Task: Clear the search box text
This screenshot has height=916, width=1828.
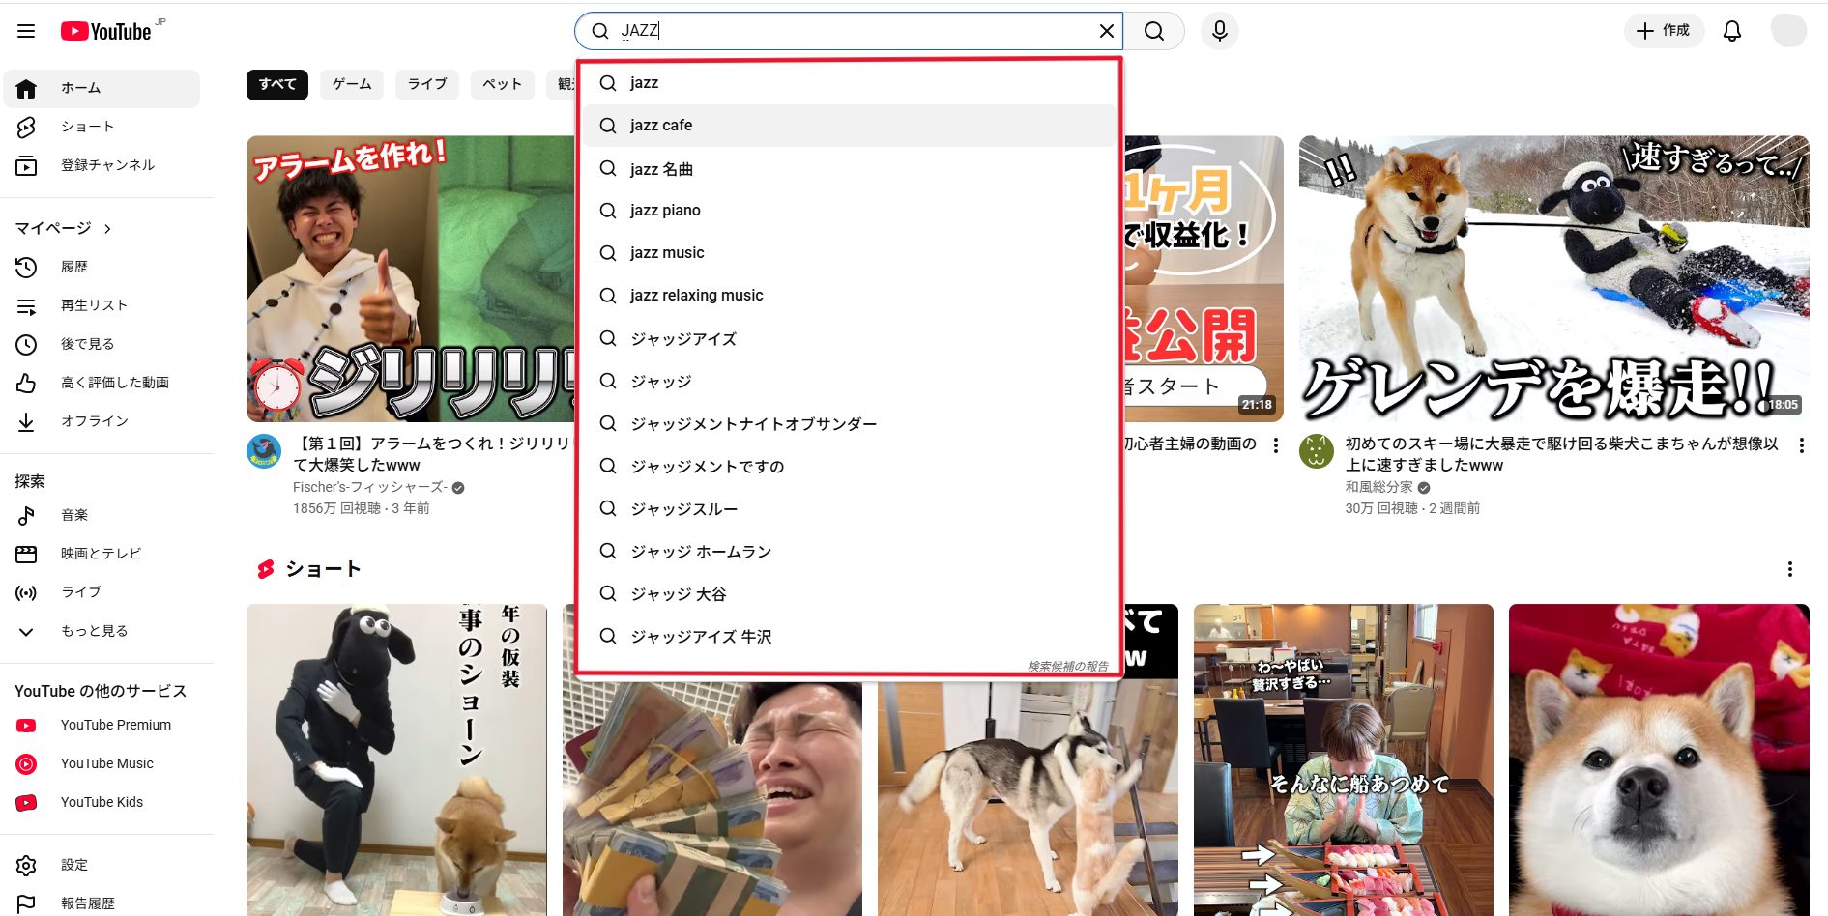Action: pyautogui.click(x=1107, y=31)
